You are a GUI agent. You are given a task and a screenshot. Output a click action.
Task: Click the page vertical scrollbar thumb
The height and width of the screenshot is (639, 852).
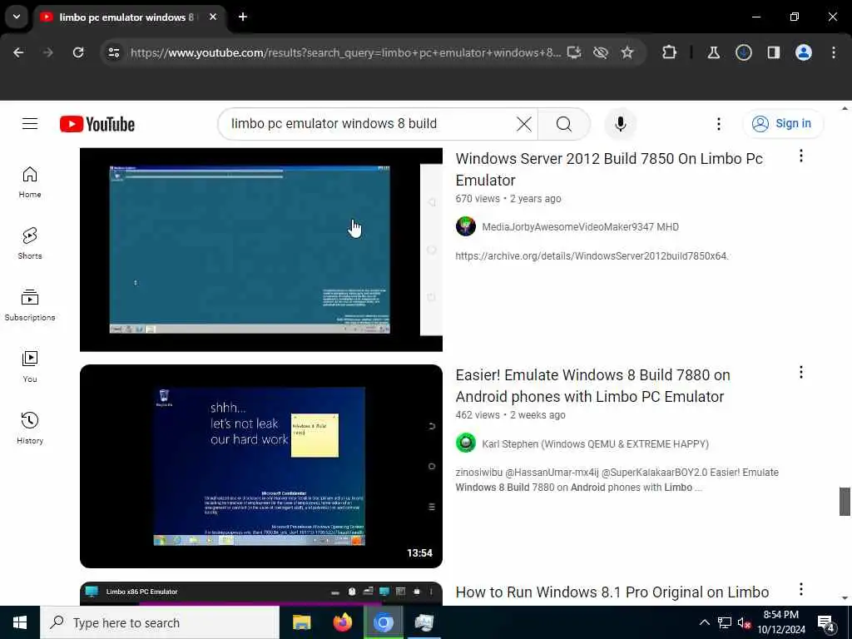point(845,502)
